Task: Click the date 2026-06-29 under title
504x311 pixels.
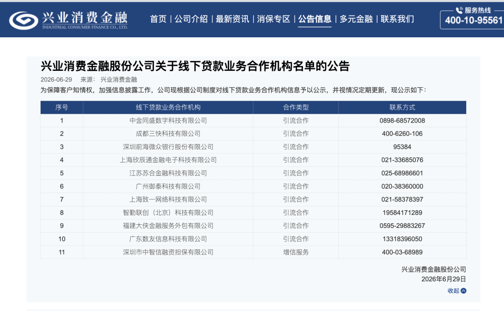Action: coord(56,79)
